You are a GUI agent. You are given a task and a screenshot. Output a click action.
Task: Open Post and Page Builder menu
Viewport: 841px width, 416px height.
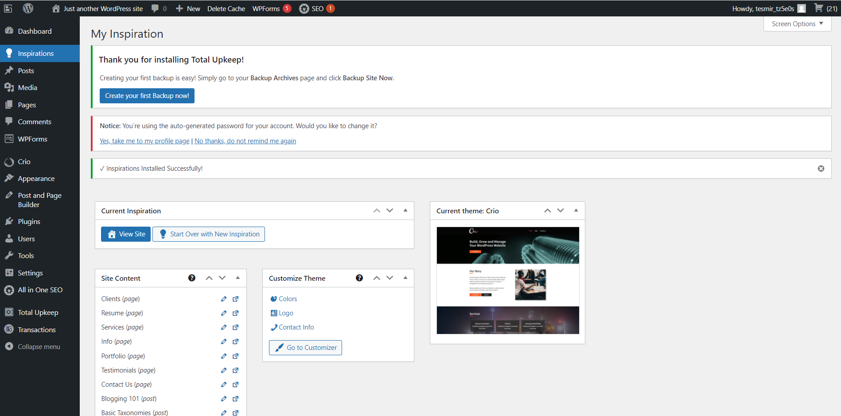point(39,200)
